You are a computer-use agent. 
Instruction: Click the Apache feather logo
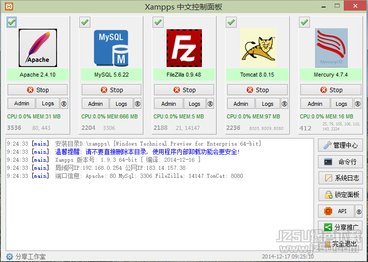(x=38, y=48)
